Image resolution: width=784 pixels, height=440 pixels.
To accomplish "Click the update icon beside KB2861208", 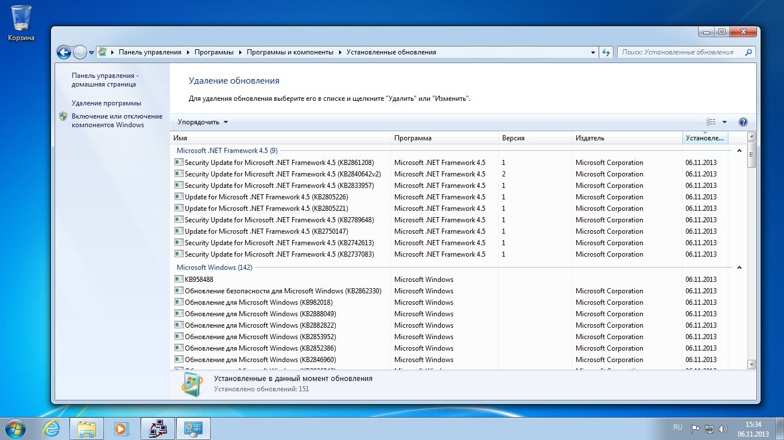I will 179,162.
